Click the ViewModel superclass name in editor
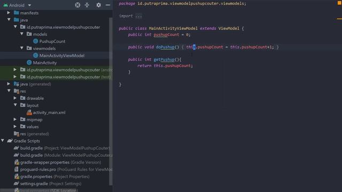The width and height of the screenshot is (342, 192). pos(229,28)
